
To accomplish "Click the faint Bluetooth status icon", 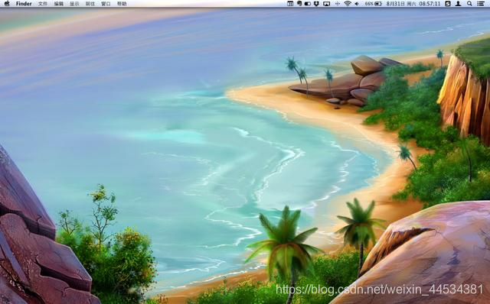I will 337,4.
